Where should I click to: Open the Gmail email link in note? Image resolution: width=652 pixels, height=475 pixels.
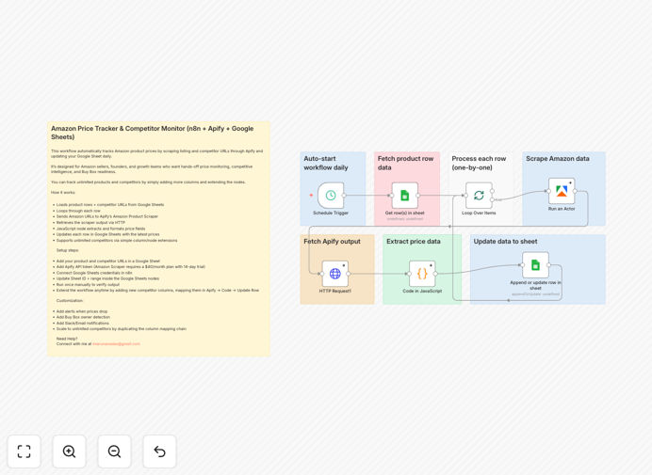pos(116,344)
